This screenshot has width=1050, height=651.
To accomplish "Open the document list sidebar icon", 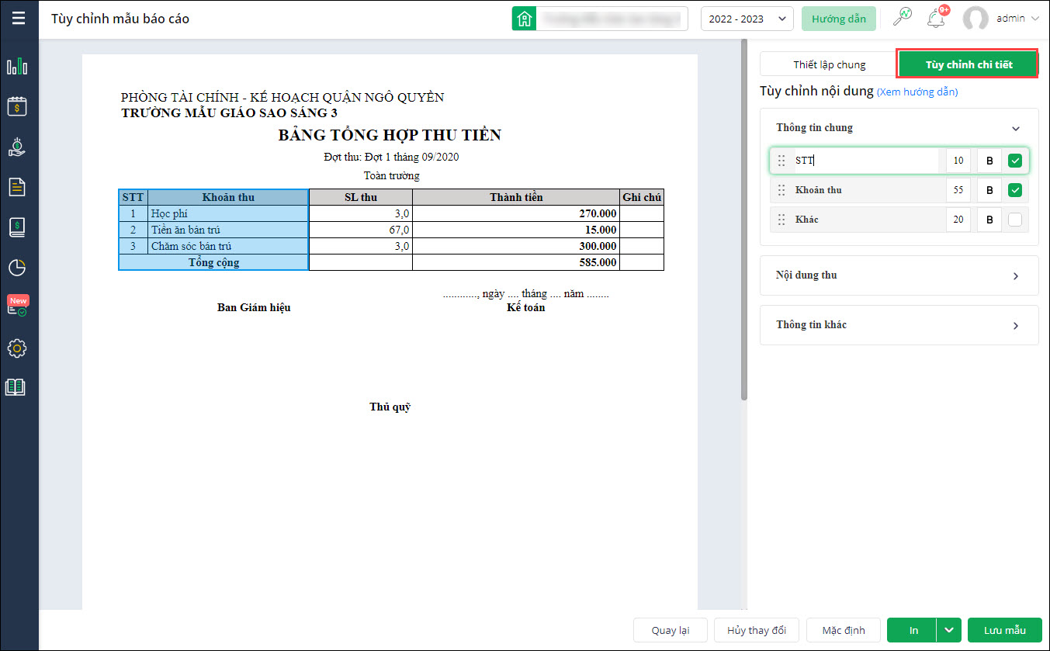I will (17, 187).
